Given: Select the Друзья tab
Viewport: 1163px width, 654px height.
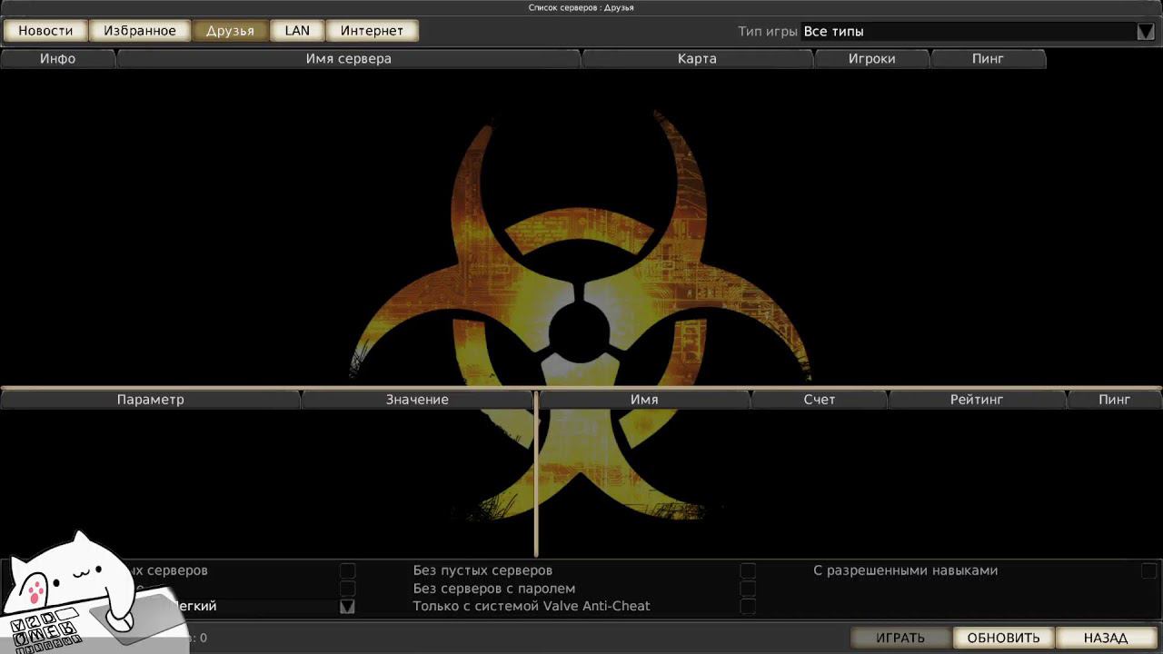Looking at the screenshot, I should (x=230, y=31).
